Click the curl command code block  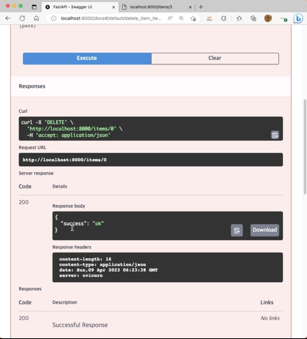click(151, 129)
